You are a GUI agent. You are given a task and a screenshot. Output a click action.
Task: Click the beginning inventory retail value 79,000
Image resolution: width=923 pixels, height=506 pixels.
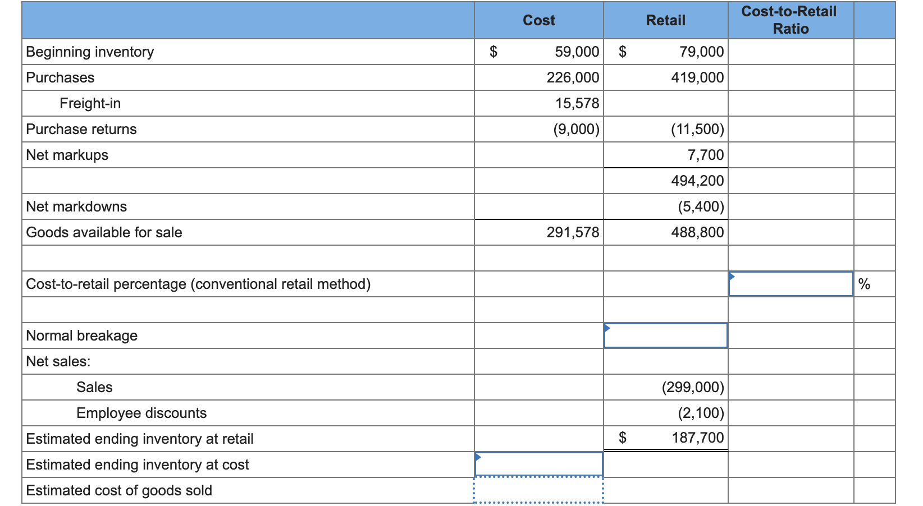(x=701, y=52)
